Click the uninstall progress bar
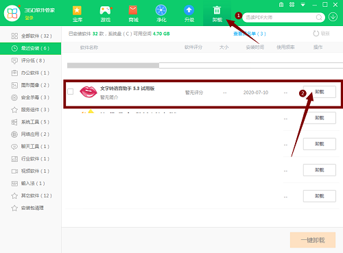Viewport: 343px width, 253px height. [205, 66]
